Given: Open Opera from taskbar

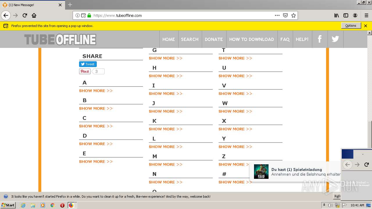Looking at the screenshot, I should coord(62,205).
